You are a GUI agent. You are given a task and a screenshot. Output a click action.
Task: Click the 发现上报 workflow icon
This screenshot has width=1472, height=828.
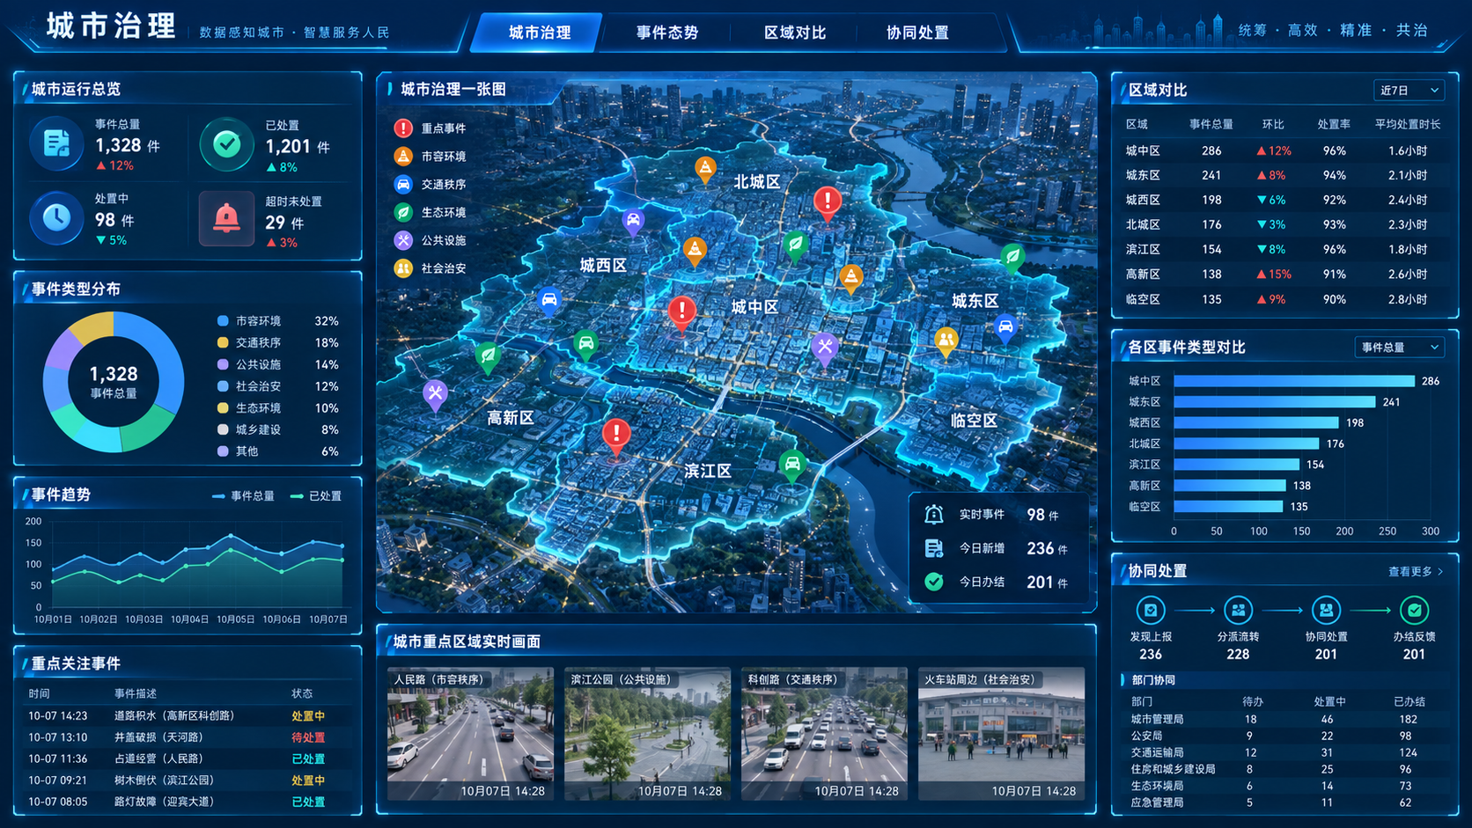click(x=1150, y=610)
